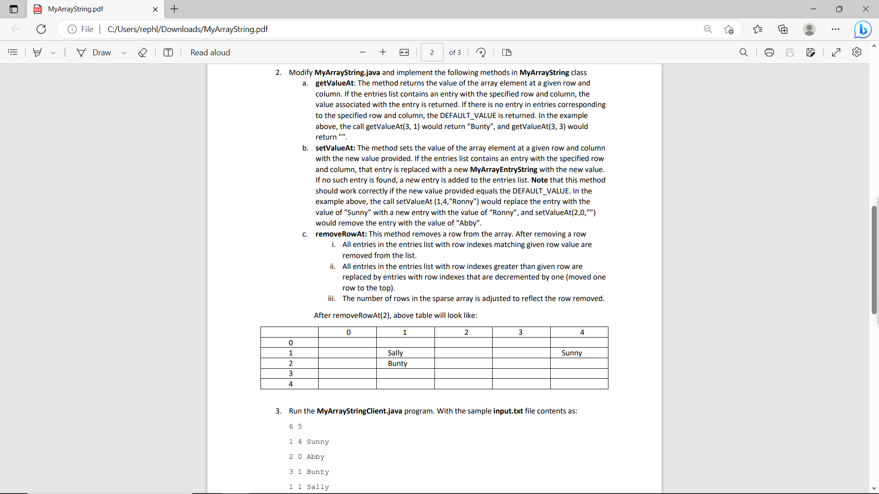Enter full screen mode
This screenshot has height=494, width=879.
tap(836, 53)
